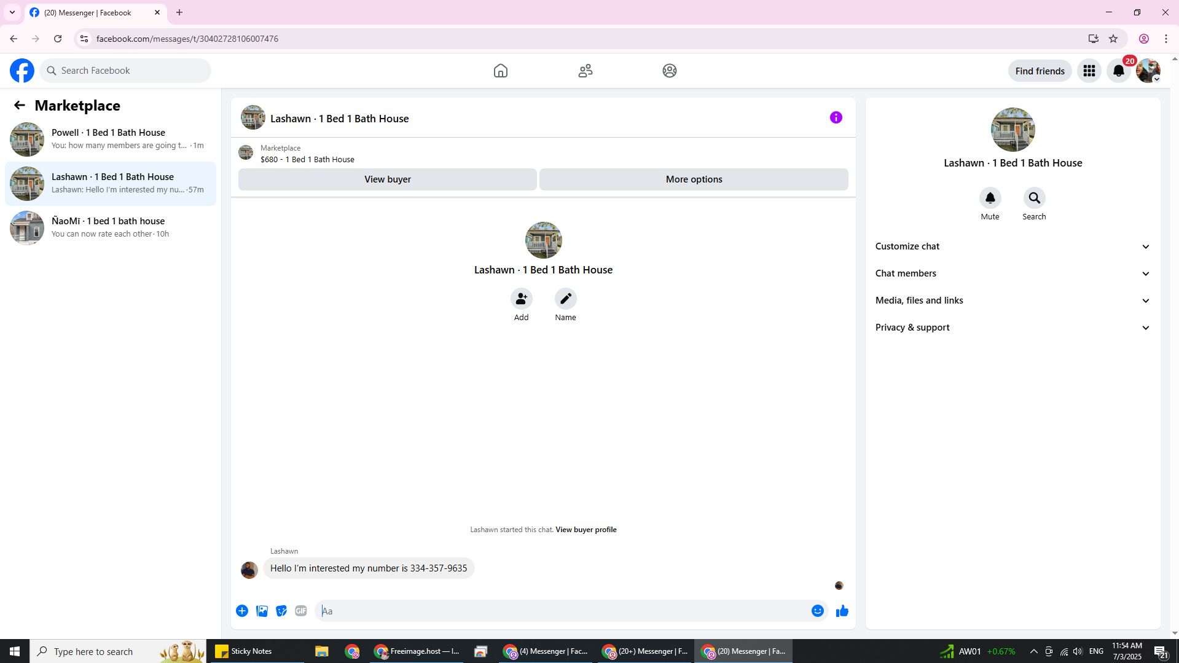Focus the Aa message text box
This screenshot has height=663, width=1179.
coord(562,611)
